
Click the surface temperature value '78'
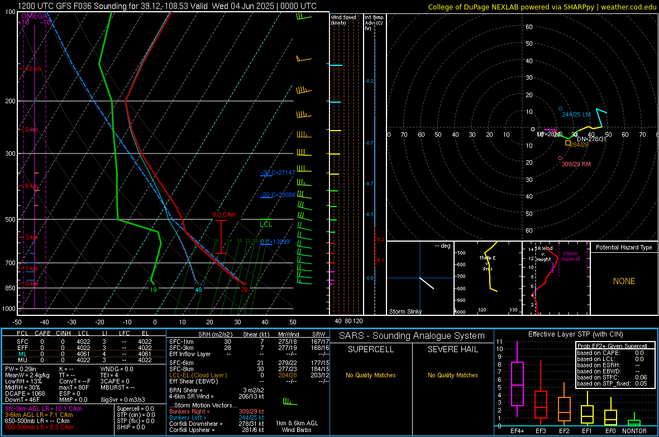(244, 290)
